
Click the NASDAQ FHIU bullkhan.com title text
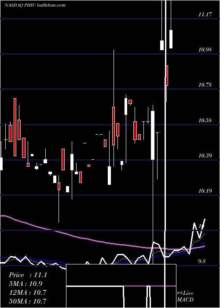click(x=35, y=5)
